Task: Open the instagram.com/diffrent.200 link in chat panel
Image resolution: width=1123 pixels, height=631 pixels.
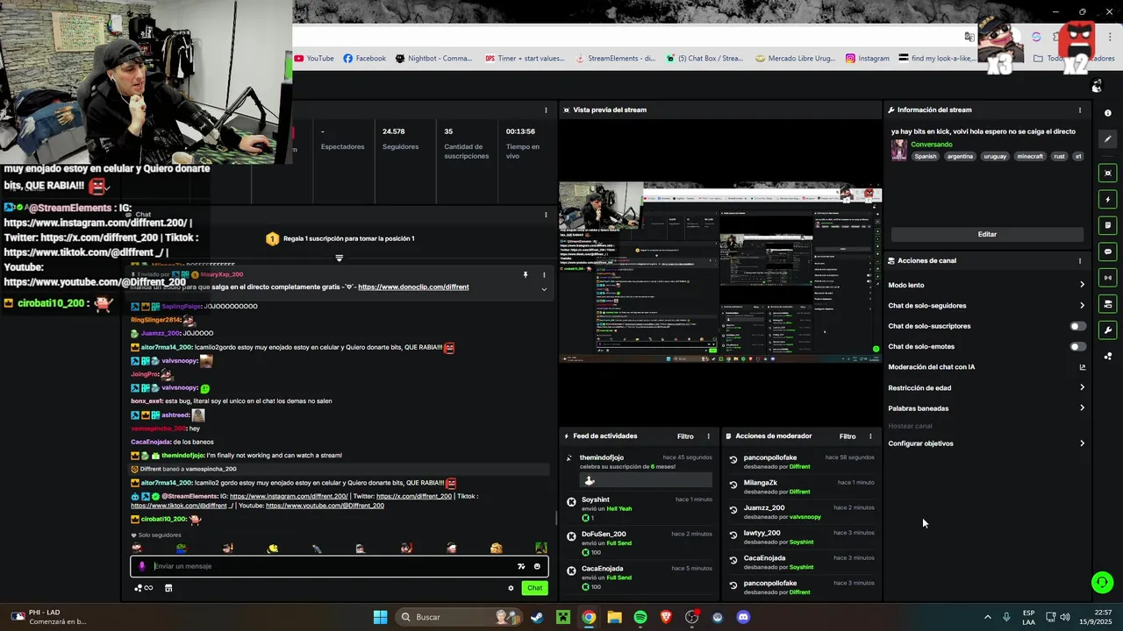Action: click(289, 496)
